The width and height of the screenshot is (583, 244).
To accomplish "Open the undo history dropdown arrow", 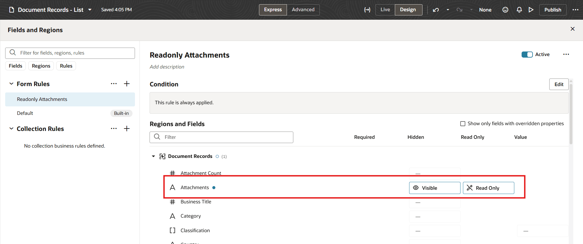I will [448, 10].
